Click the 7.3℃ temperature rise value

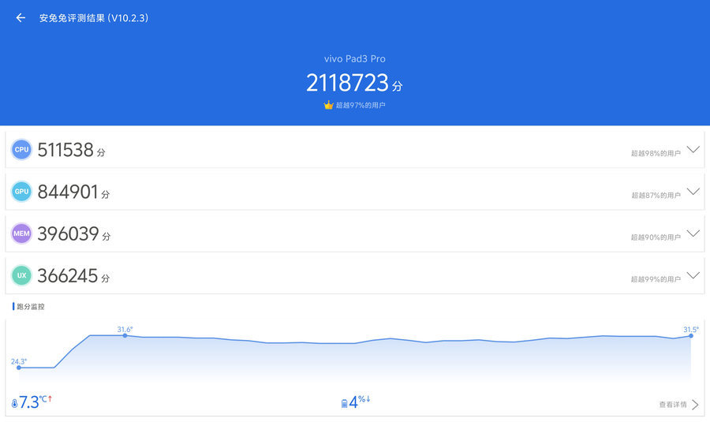35,401
